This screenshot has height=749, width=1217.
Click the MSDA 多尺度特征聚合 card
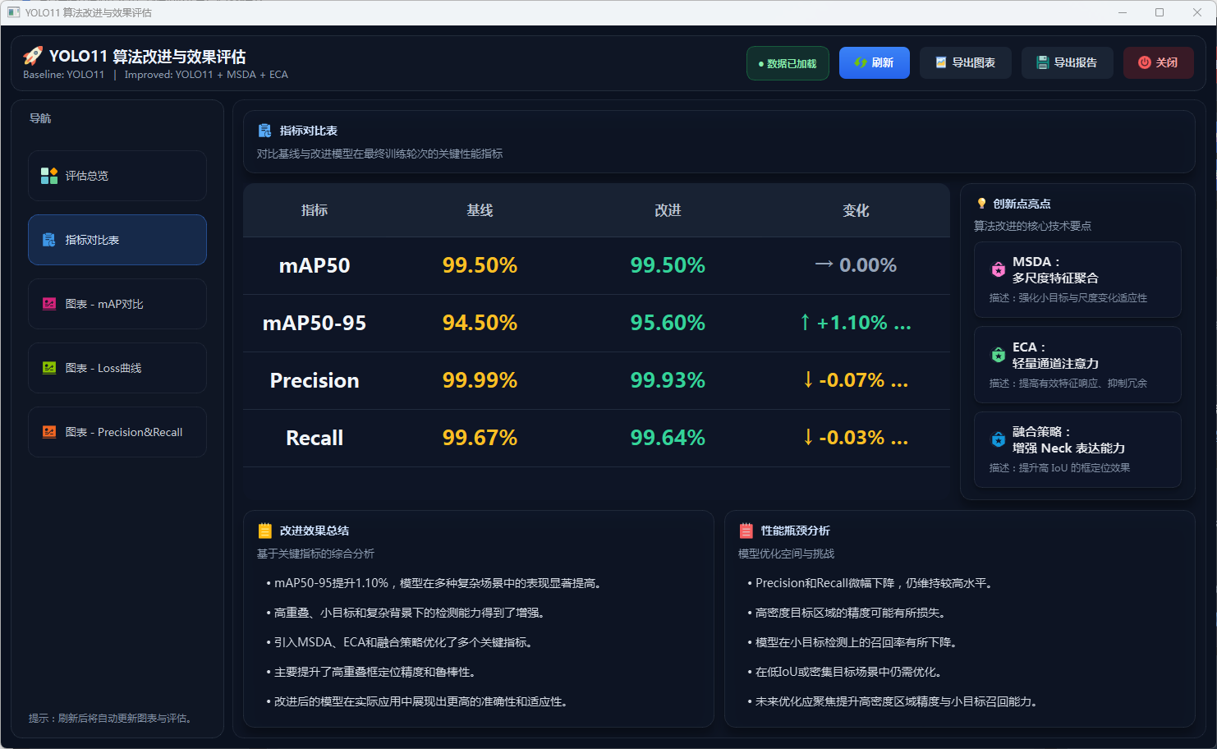(x=1077, y=279)
